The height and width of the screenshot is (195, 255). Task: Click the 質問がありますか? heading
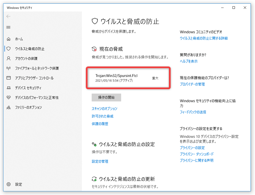pos(193,55)
